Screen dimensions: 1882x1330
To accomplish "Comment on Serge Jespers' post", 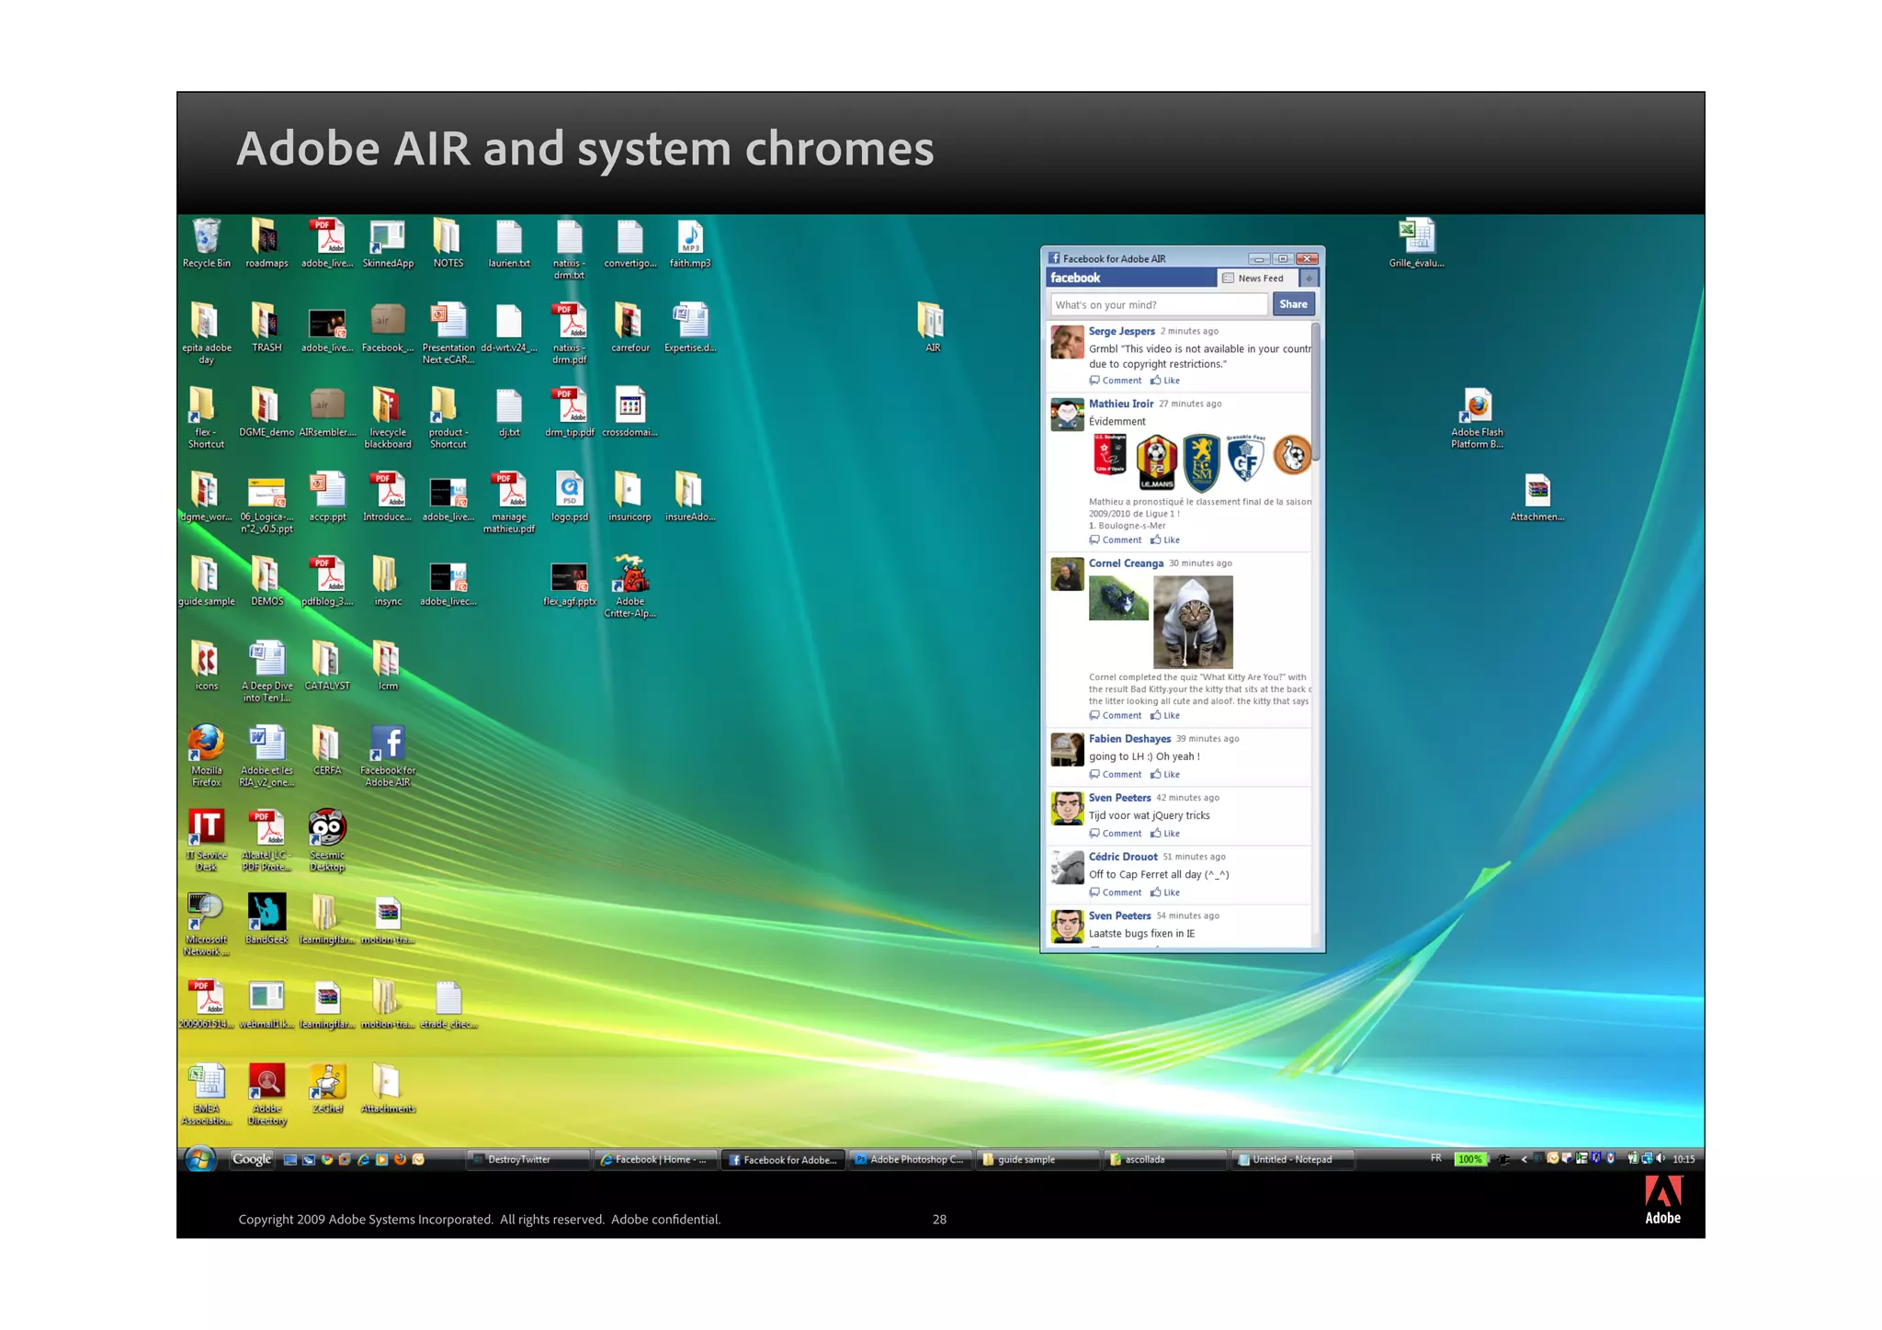I will tap(1116, 381).
